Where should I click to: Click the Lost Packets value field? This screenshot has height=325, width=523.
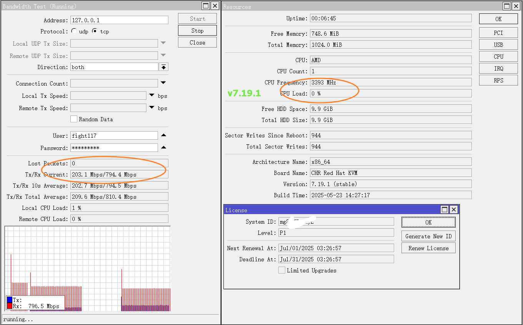pos(119,163)
